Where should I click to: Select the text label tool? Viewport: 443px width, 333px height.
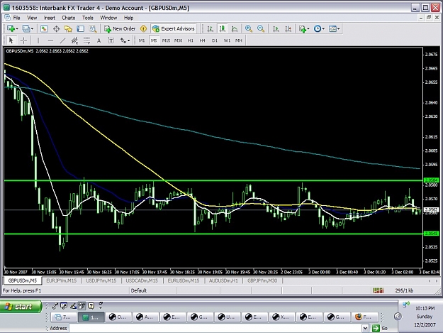click(x=111, y=40)
